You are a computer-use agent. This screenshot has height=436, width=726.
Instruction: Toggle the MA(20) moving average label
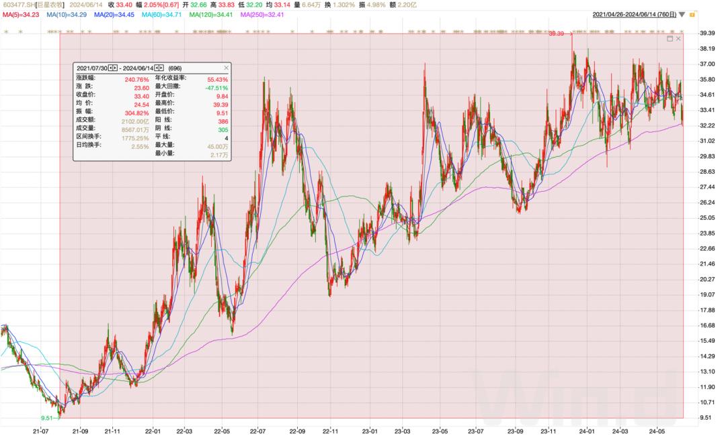114,14
